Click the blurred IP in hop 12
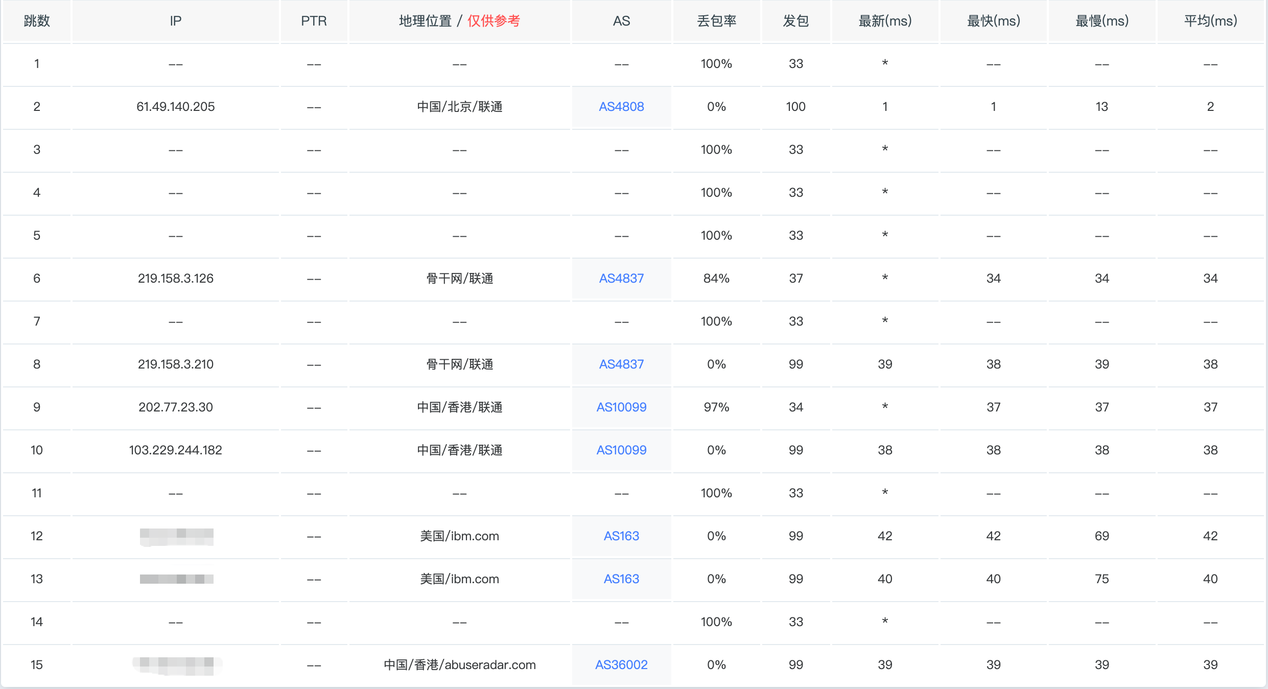This screenshot has width=1268, height=689. (x=176, y=536)
